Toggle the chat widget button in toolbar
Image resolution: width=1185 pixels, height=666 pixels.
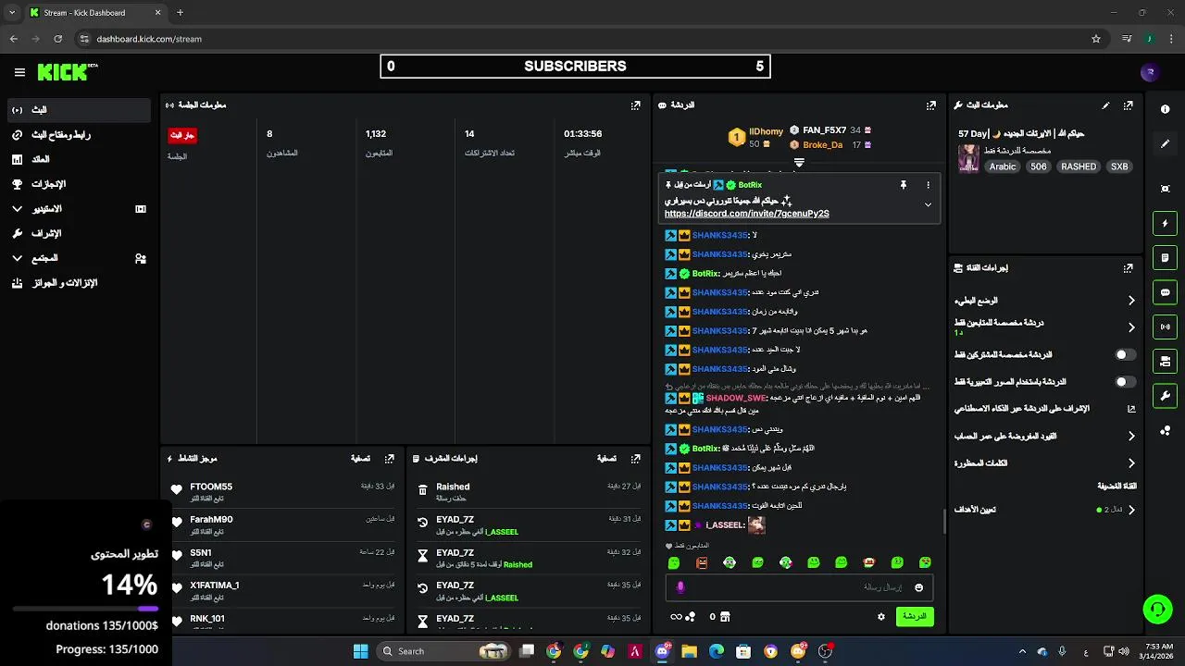click(x=1166, y=292)
